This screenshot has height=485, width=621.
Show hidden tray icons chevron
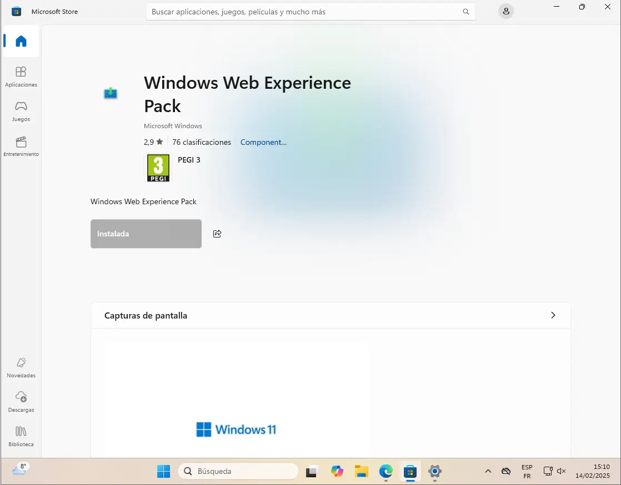(488, 471)
